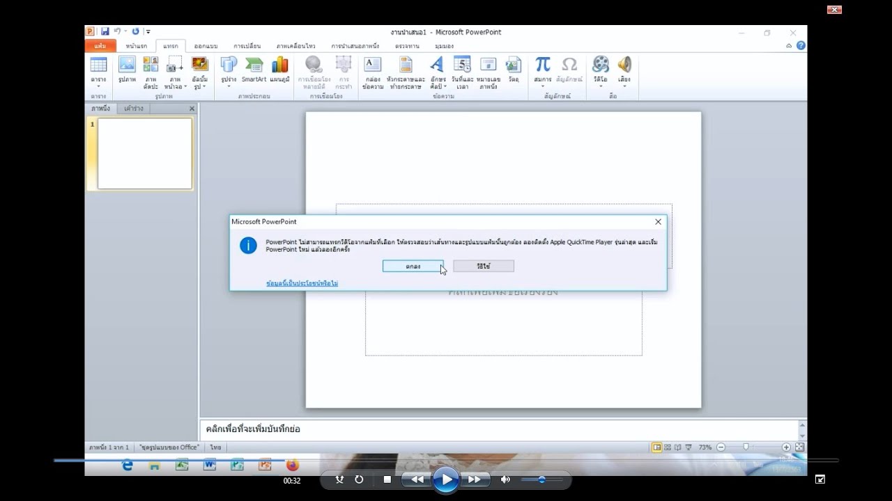Switch to Normal view in status bar
892x501 pixels.
(x=656, y=447)
